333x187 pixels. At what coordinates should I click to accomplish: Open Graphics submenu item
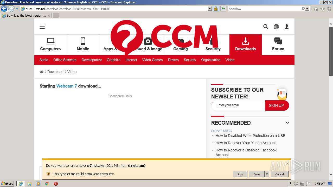113,60
